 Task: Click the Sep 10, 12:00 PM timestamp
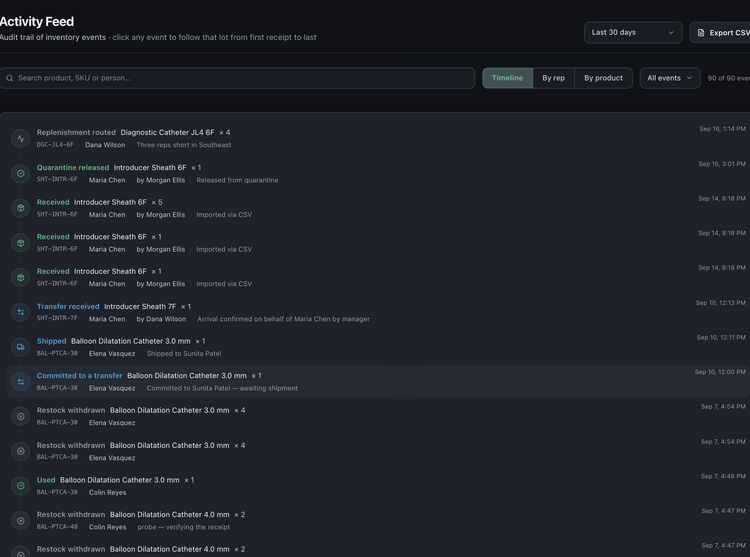click(x=720, y=372)
